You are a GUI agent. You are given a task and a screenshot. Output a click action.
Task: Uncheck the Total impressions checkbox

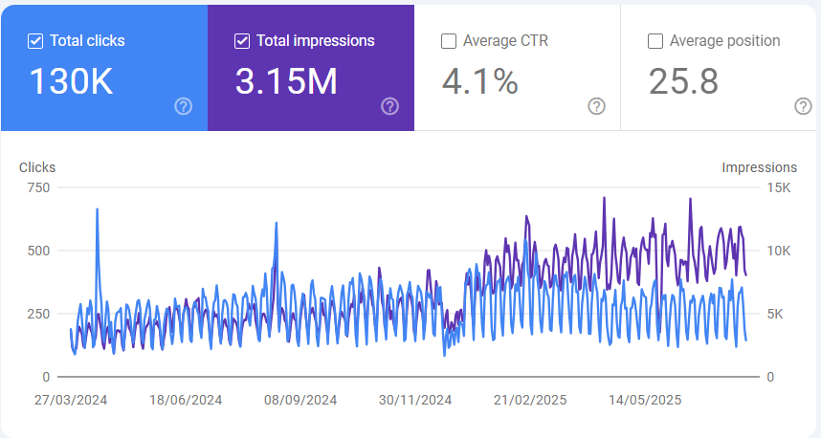click(x=242, y=41)
